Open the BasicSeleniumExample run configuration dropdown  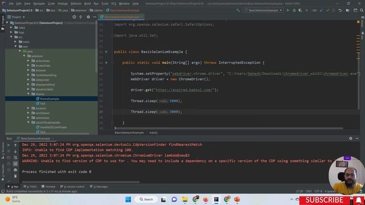pos(263,10)
